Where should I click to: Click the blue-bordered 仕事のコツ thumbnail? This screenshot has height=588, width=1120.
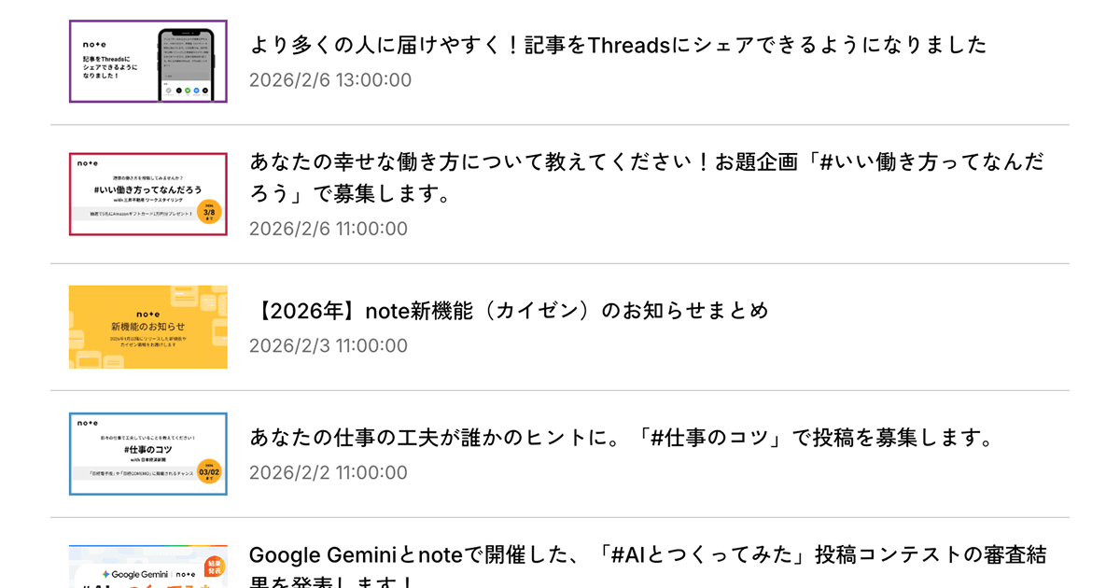pos(147,454)
